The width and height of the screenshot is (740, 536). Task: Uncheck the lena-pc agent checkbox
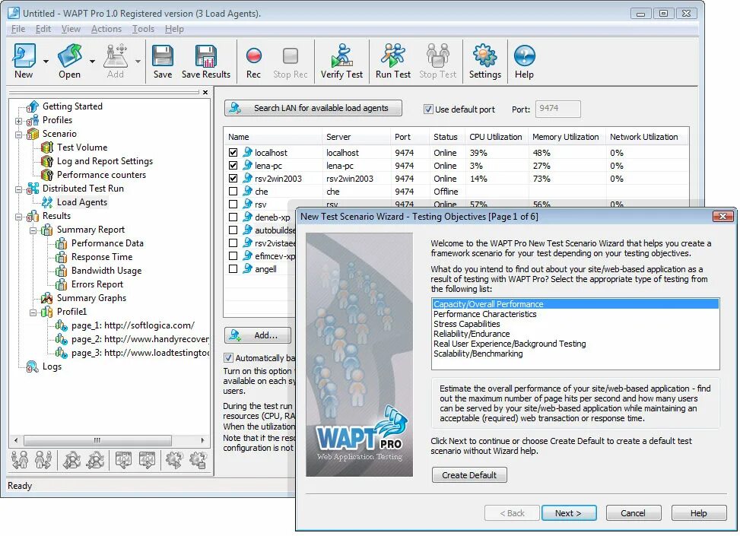(x=233, y=165)
